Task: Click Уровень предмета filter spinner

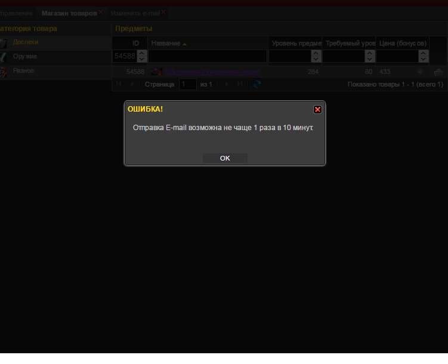Action: [316, 56]
